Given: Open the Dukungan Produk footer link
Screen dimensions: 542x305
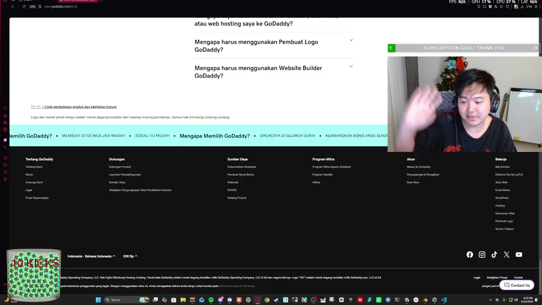Looking at the screenshot, I should pyautogui.click(x=120, y=167).
